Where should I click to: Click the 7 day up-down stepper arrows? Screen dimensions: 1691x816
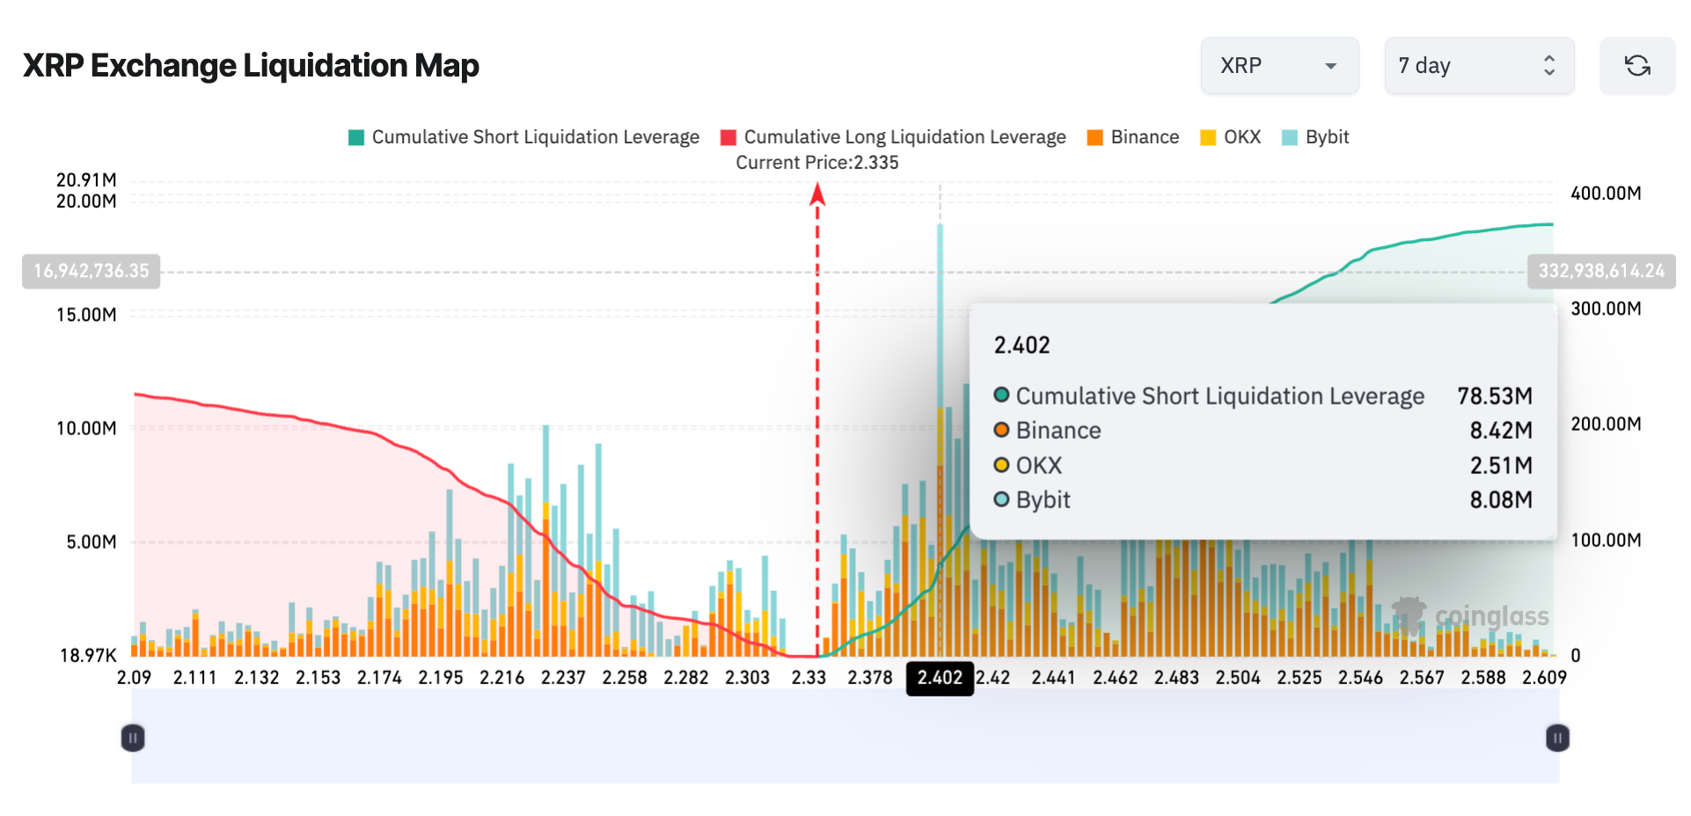click(x=1548, y=66)
